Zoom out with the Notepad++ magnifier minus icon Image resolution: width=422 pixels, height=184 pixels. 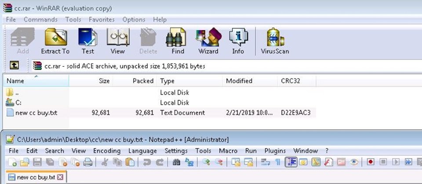tap(219, 162)
